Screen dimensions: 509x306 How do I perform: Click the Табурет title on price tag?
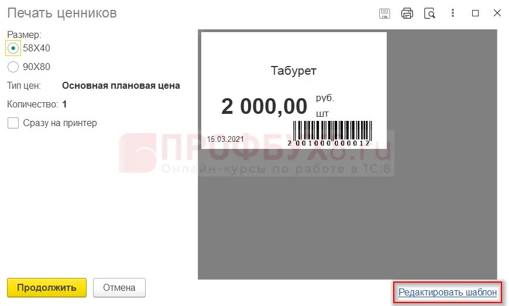(x=294, y=71)
